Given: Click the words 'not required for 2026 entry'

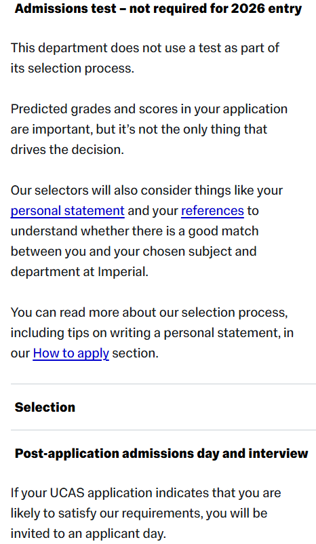Looking at the screenshot, I should coord(216,9).
